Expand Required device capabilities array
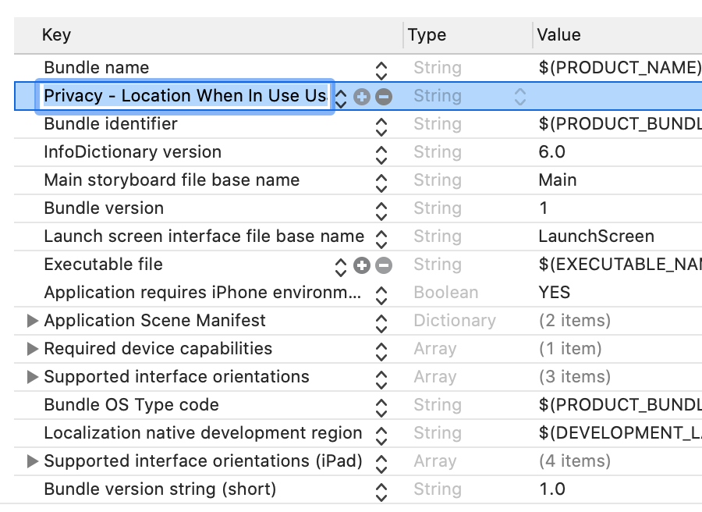Viewport: 702px width, 512px height. [33, 349]
